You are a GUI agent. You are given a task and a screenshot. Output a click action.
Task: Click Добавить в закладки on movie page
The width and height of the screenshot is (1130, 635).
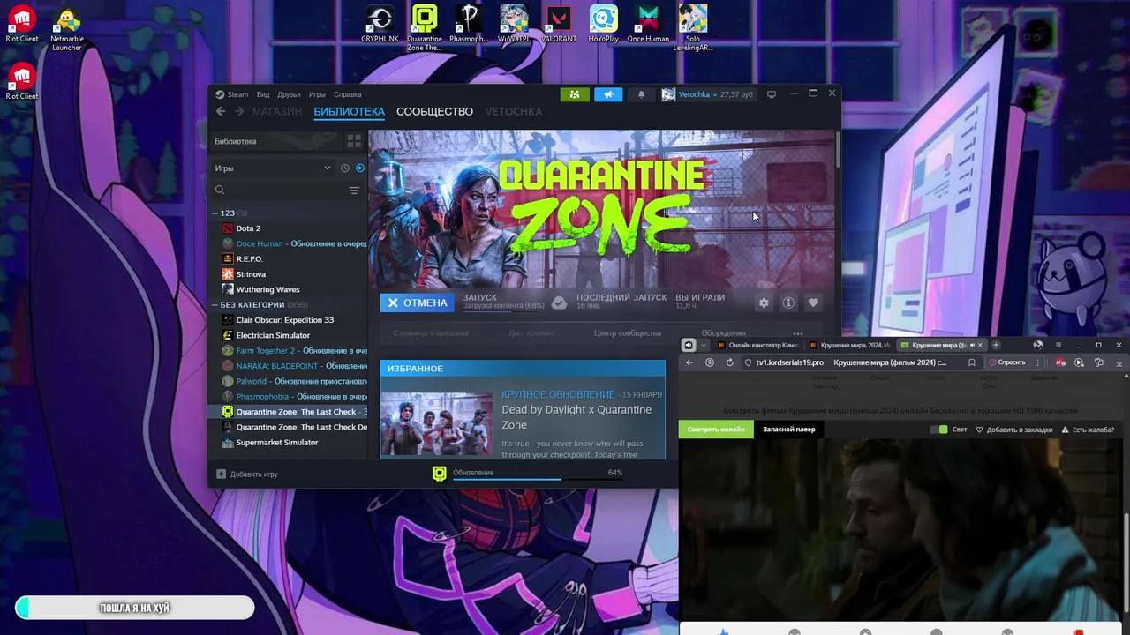coord(1013,430)
